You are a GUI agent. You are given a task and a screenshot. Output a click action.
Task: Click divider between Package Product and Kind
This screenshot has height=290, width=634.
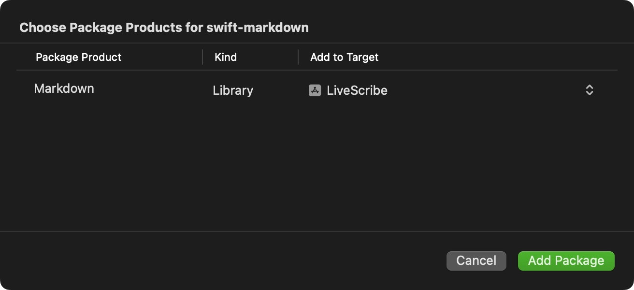[202, 57]
